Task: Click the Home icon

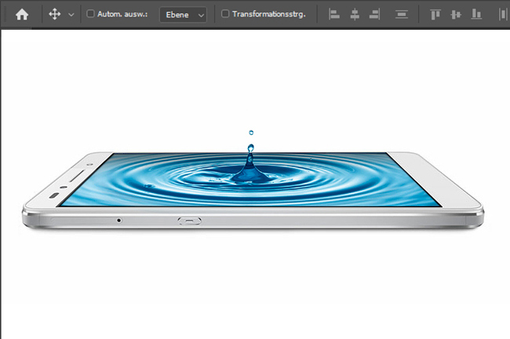Action: [22, 14]
